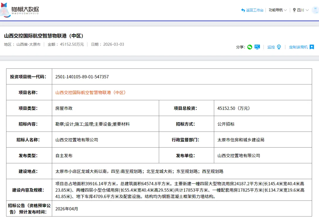
Task: Click the 监控 link
Action: tap(271, 47)
